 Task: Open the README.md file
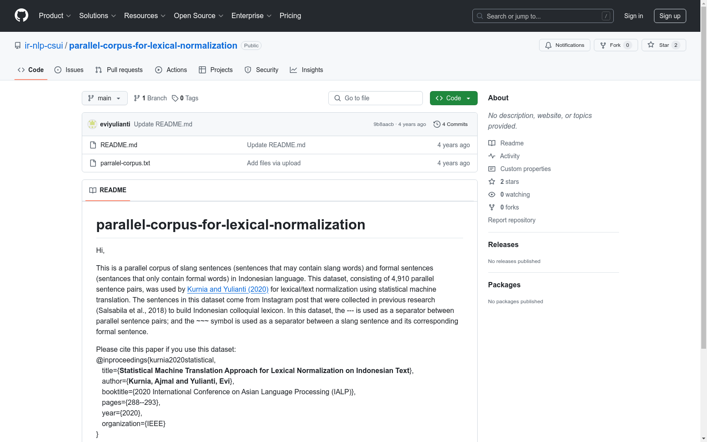click(119, 145)
